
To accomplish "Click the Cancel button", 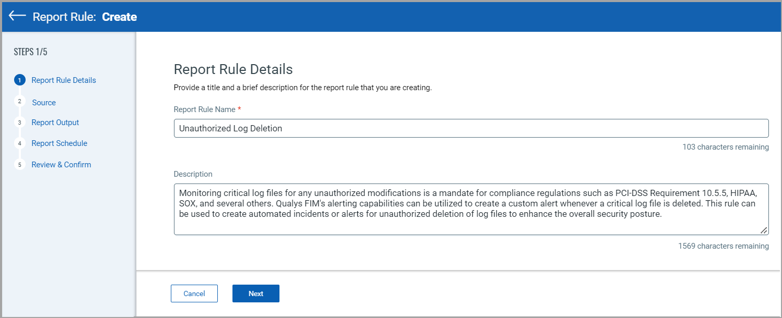I will pyautogui.click(x=194, y=293).
